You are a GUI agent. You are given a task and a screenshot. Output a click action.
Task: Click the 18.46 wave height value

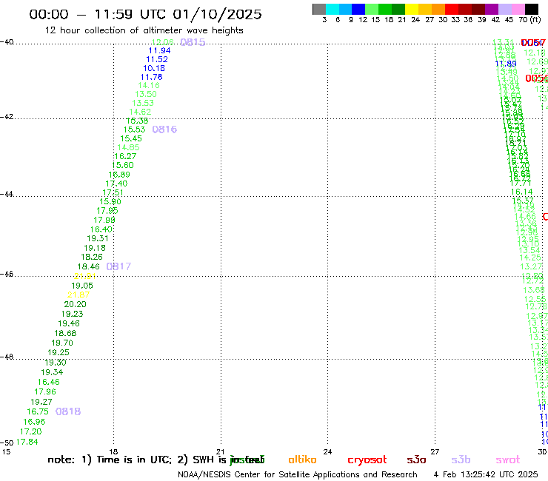[88, 266]
